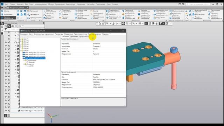Open Расстояние и угол measurement
Image resolution: width=224 pixels, height=126 pixels.
tap(214, 11)
